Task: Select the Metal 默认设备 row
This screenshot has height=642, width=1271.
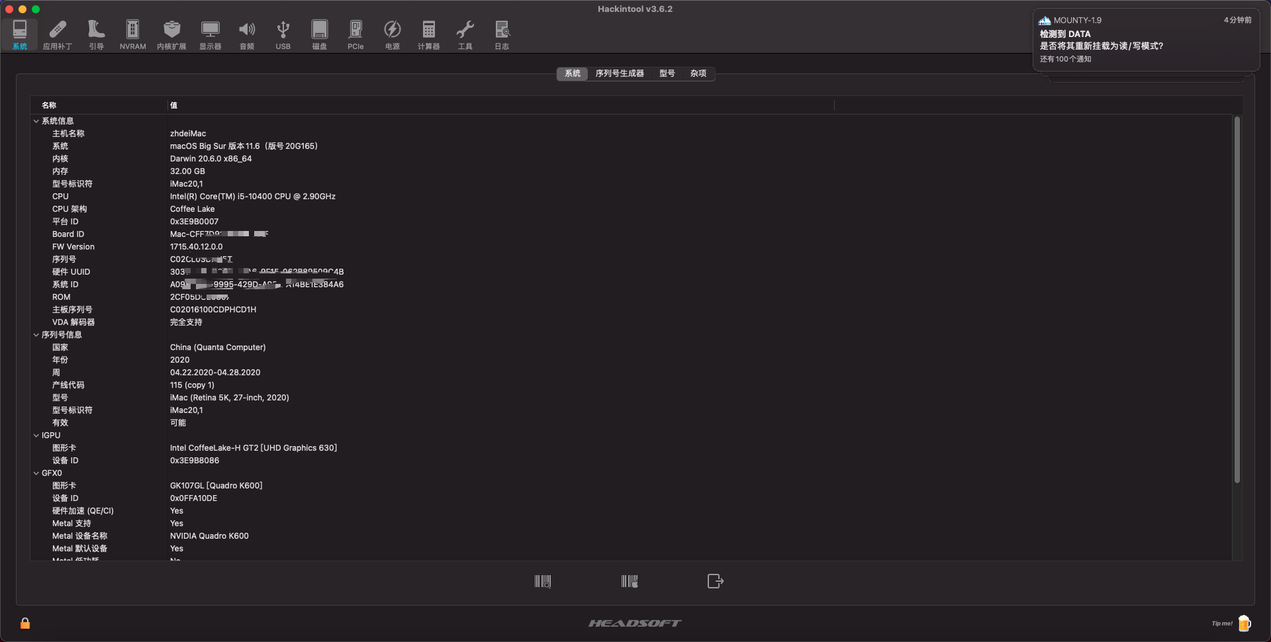Action: point(631,549)
